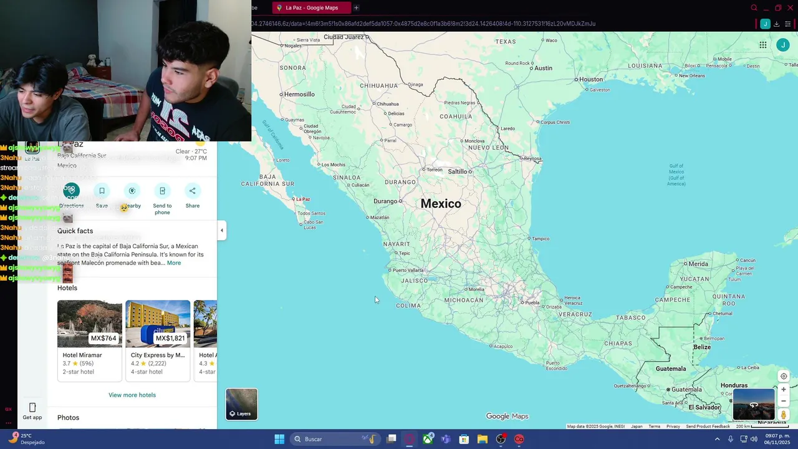Save La Paz with the bookmark icon

102,191
